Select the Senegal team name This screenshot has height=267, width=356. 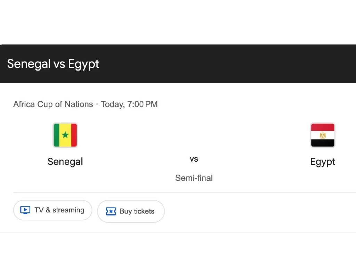[65, 162]
